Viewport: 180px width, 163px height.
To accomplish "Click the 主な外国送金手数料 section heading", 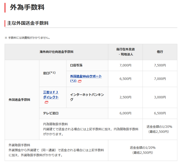I will click(28, 23).
